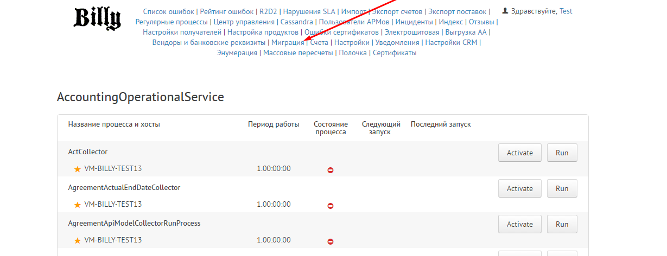Open the Счета link
This screenshot has height=256, width=667.
click(319, 42)
